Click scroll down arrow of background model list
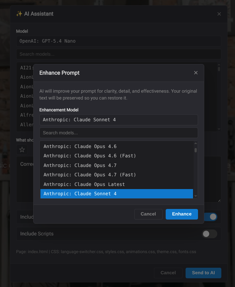 click(219, 129)
